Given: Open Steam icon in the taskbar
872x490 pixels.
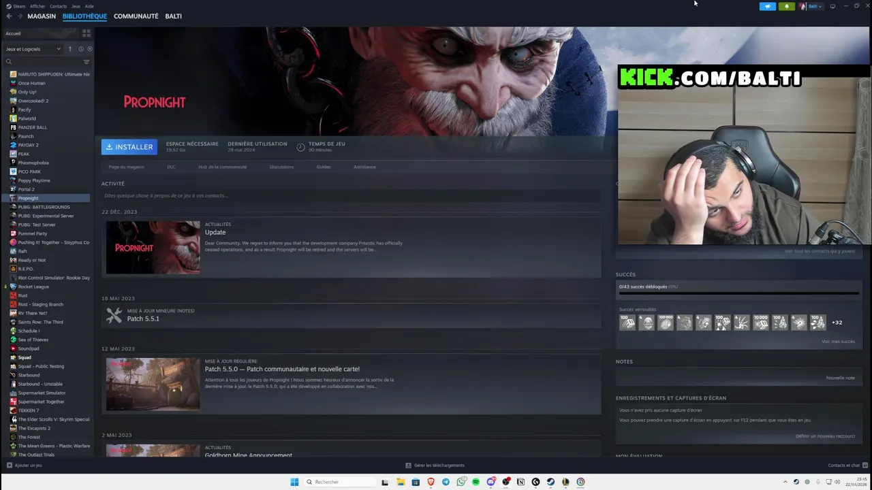Looking at the screenshot, I should click(x=550, y=482).
